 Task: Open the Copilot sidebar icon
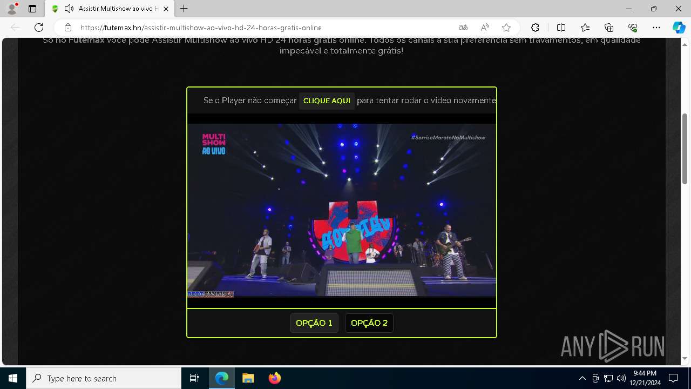click(679, 28)
